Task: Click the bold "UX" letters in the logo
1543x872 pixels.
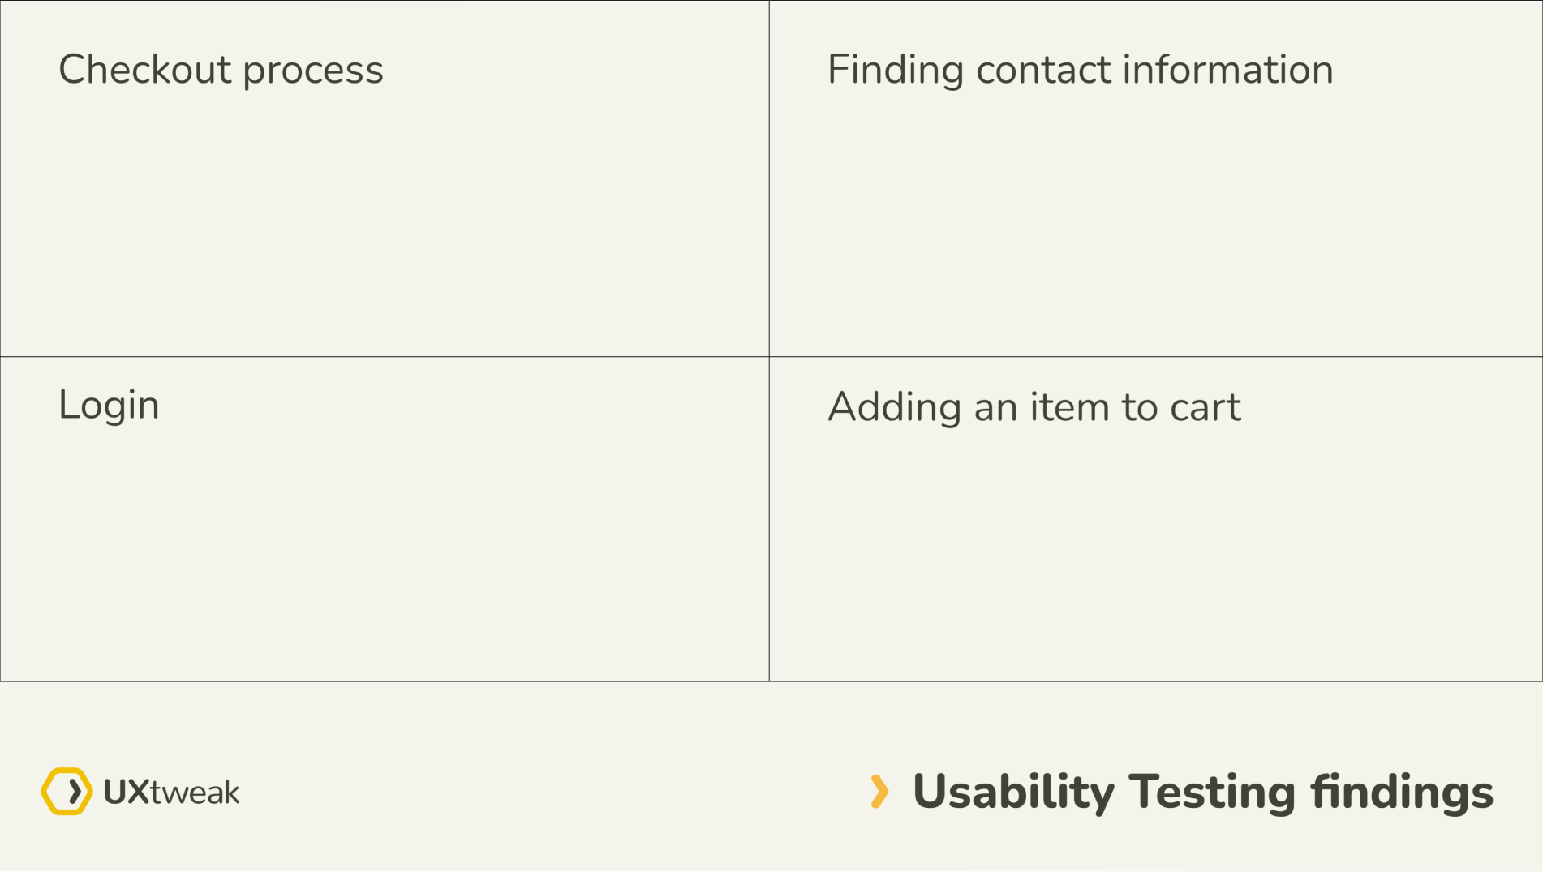Action: coord(126,792)
